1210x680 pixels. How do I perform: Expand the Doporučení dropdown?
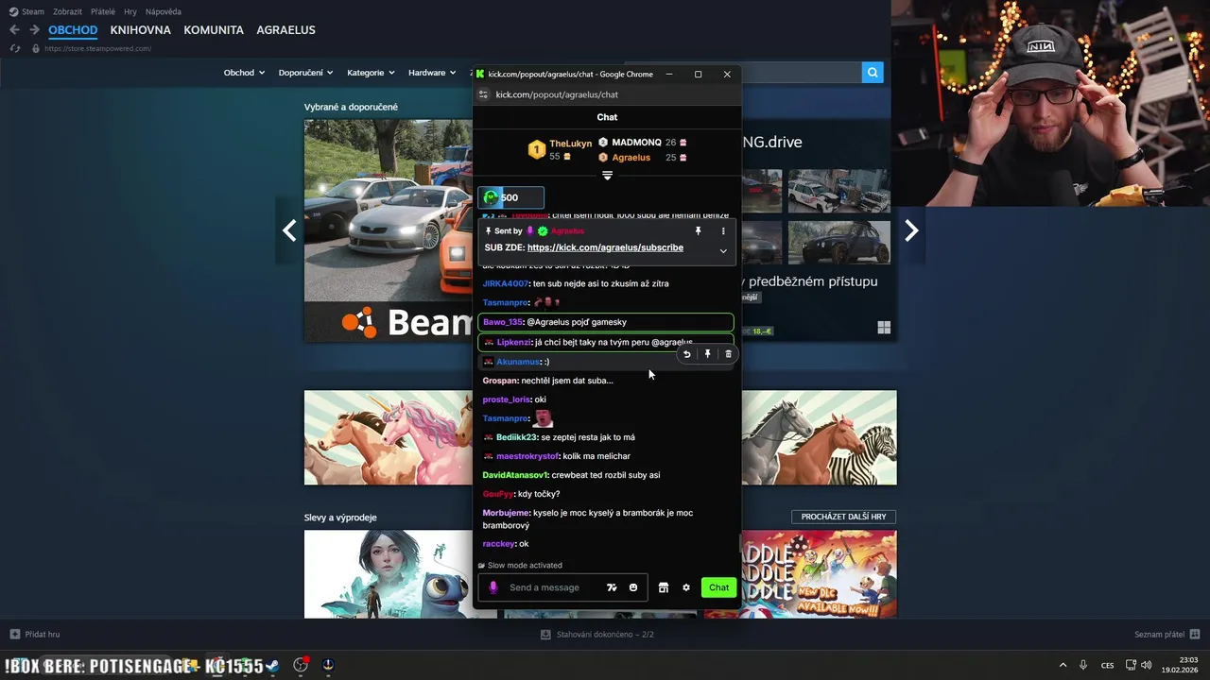(x=305, y=73)
